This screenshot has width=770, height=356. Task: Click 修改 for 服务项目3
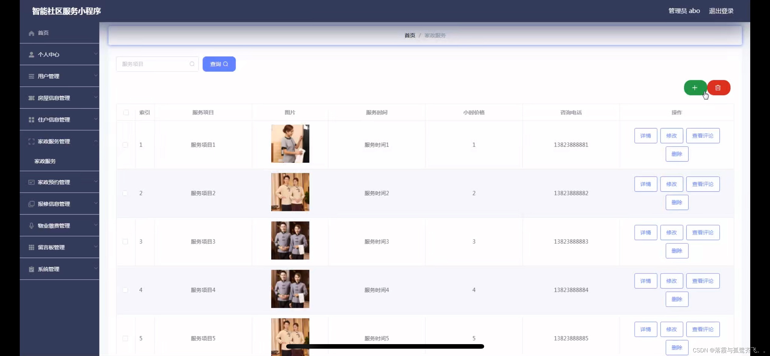[x=671, y=232]
